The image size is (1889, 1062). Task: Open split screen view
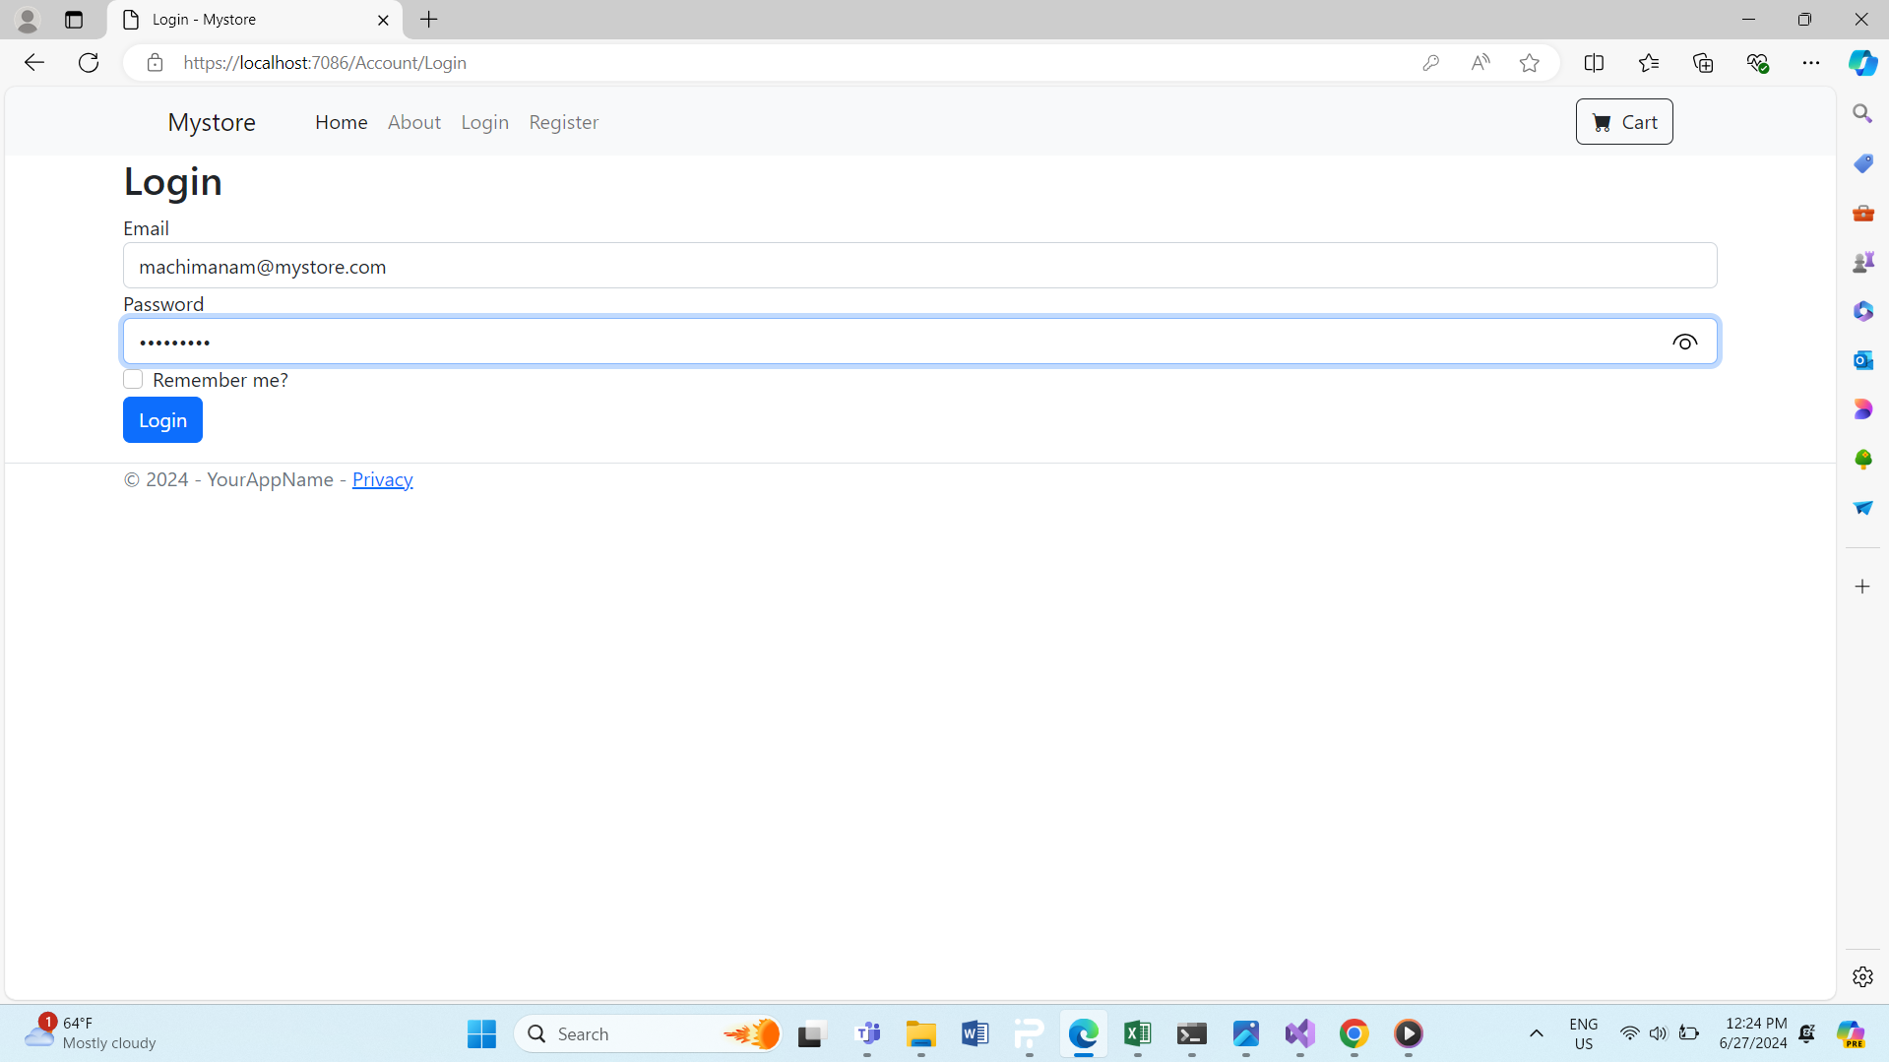(1594, 63)
